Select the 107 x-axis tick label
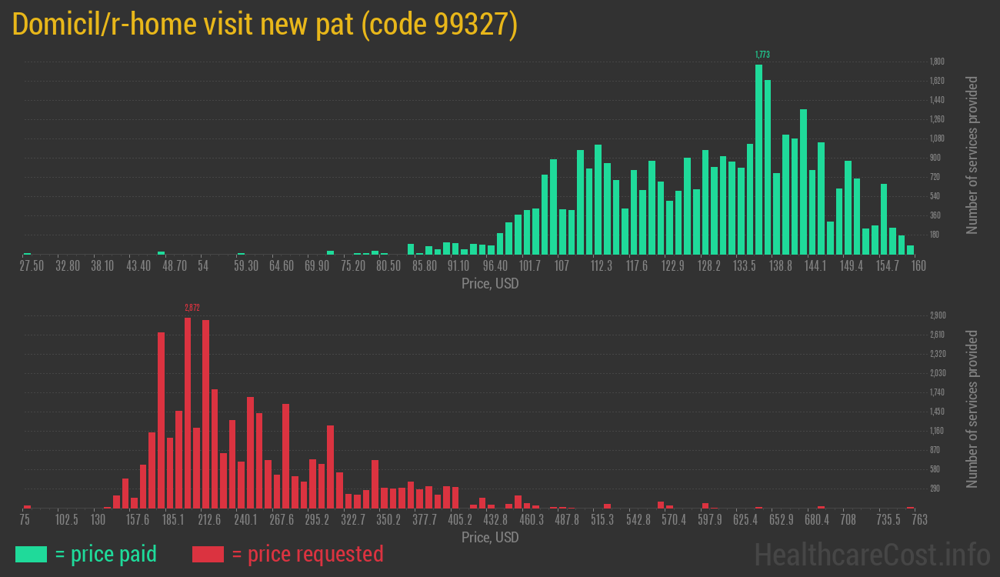The image size is (1000, 577). 562,265
